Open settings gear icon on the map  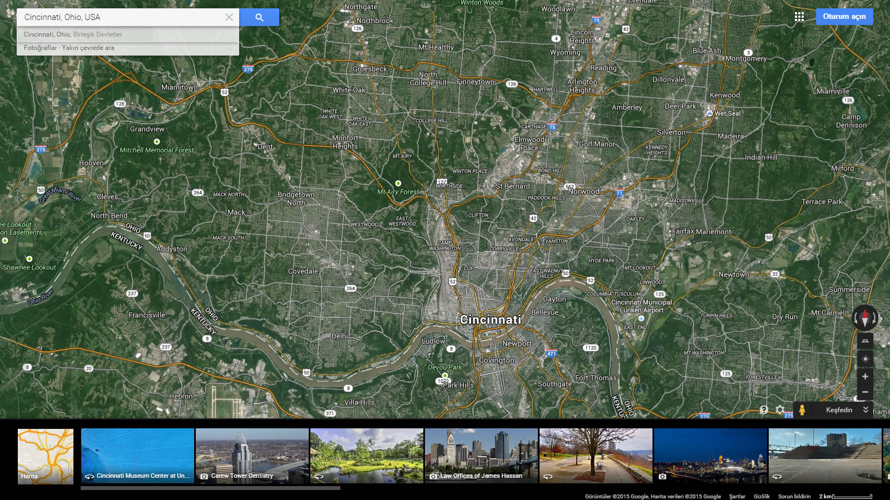click(x=780, y=410)
